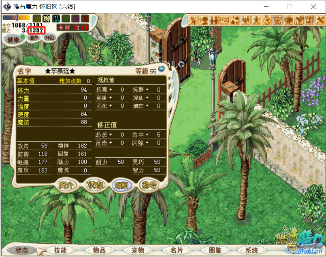Viewport: 326px width, 257px height.
Task: Click the 简介 profile button
Action: point(66,185)
